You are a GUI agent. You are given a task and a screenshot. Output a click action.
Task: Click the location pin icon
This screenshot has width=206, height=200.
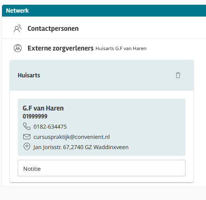[x=27, y=147]
